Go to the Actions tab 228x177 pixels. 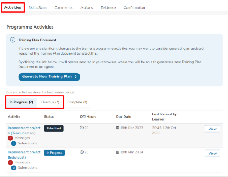tap(87, 7)
